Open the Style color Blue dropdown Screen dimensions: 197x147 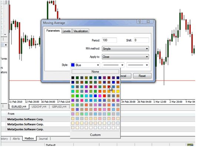[85, 65]
